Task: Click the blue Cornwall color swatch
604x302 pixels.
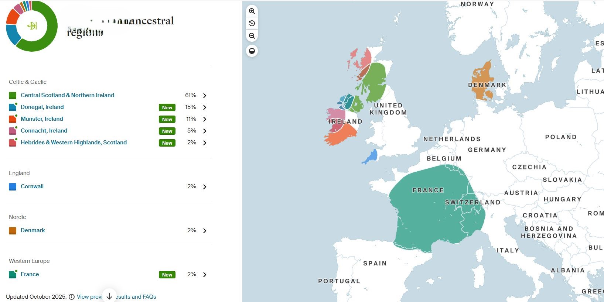Action: 13,187
